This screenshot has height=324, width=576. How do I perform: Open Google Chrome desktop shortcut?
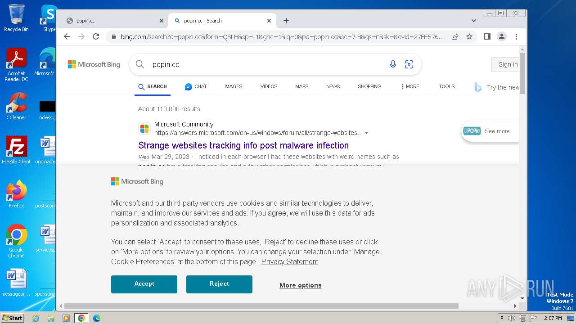point(16,241)
